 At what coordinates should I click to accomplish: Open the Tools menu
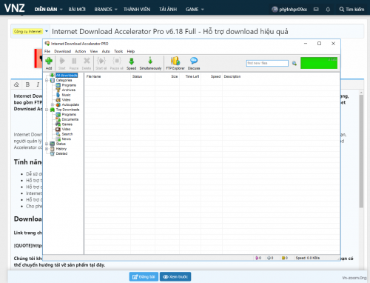[118, 51]
